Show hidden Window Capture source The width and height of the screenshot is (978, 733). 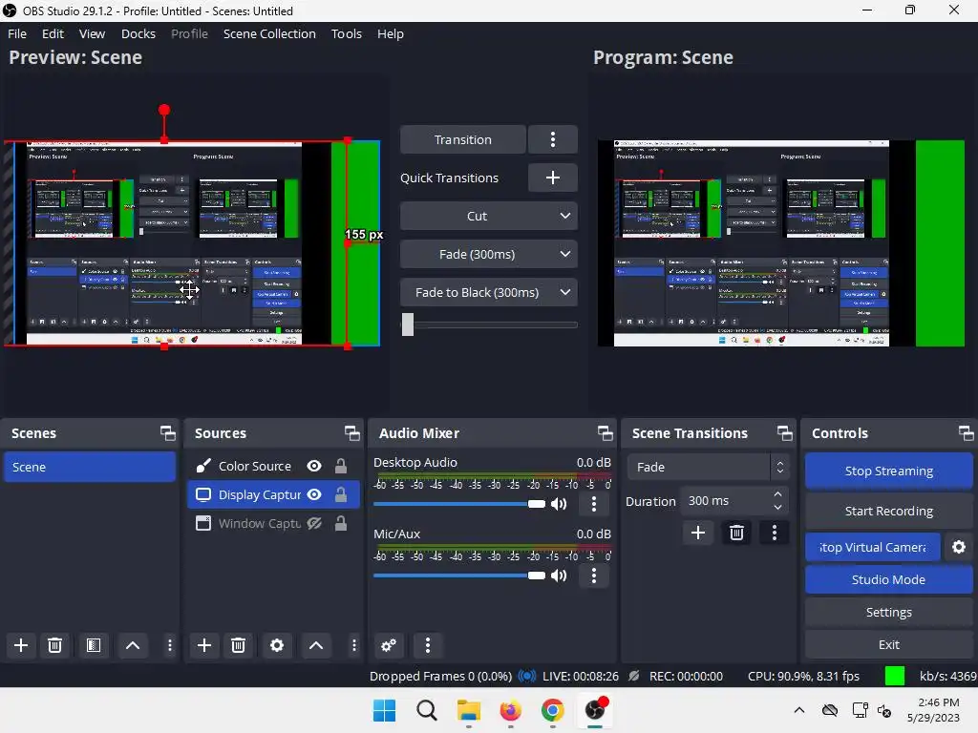tap(314, 524)
